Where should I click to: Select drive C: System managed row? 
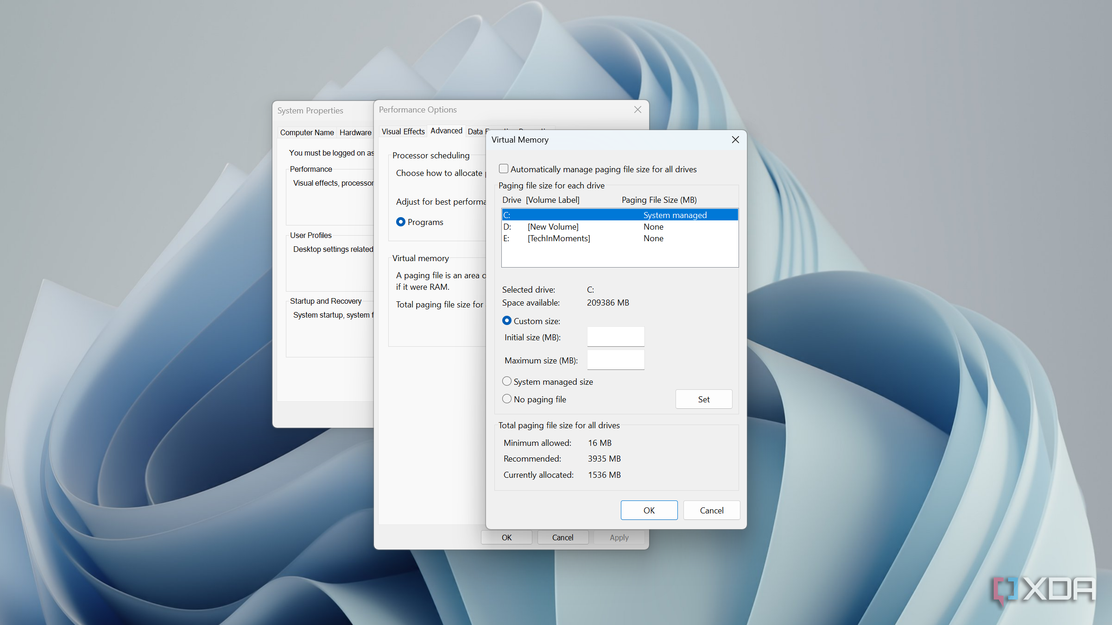(620, 215)
